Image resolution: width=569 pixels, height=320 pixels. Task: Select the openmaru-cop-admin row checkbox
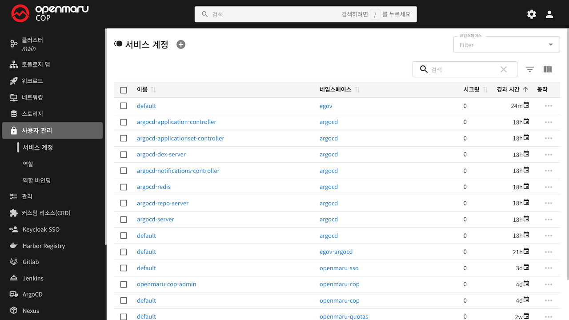point(124,284)
